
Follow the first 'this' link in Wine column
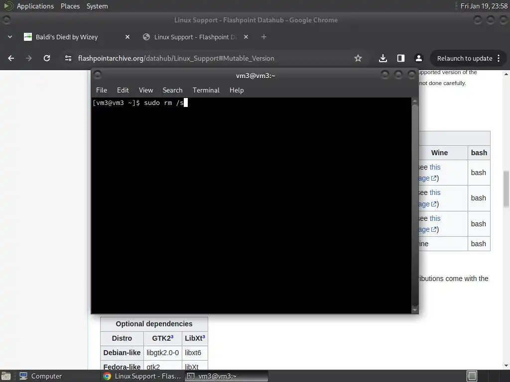pyautogui.click(x=435, y=167)
